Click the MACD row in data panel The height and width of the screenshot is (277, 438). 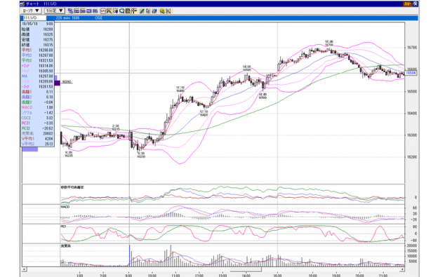tap(37, 107)
